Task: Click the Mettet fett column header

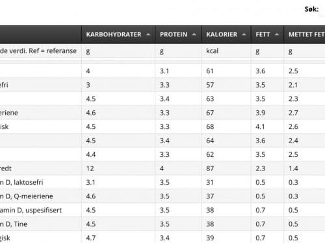Action: tap(305, 34)
